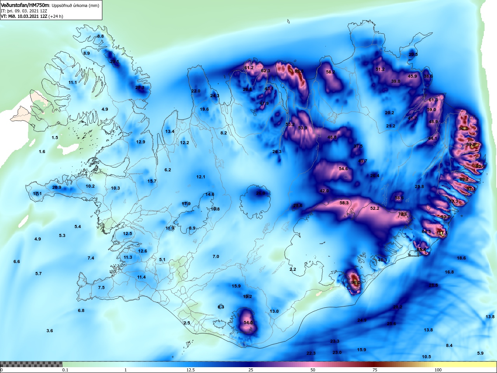Click the precipitation value 7.4
The image size is (497, 373).
click(91, 258)
